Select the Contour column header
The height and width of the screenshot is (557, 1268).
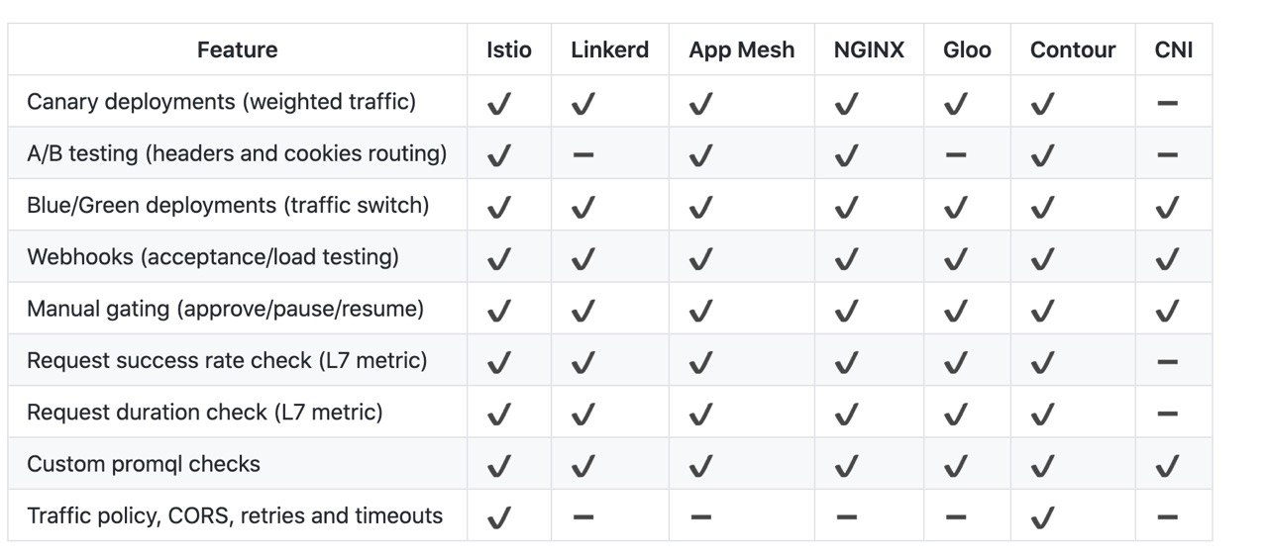[1073, 49]
